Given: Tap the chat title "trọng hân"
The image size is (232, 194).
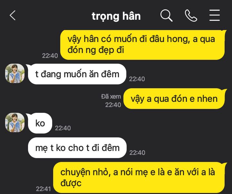Looking at the screenshot, I should pos(116,16).
